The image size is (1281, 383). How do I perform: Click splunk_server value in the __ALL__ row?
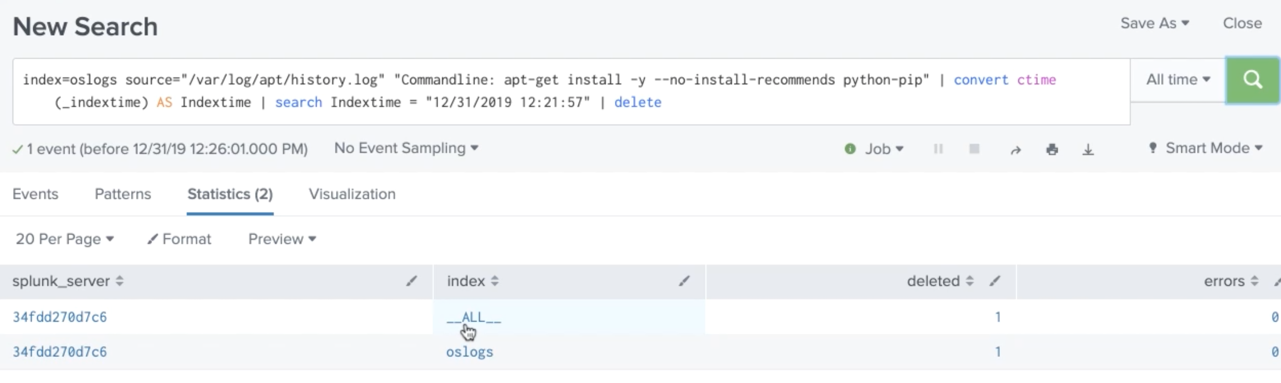pyautogui.click(x=60, y=317)
